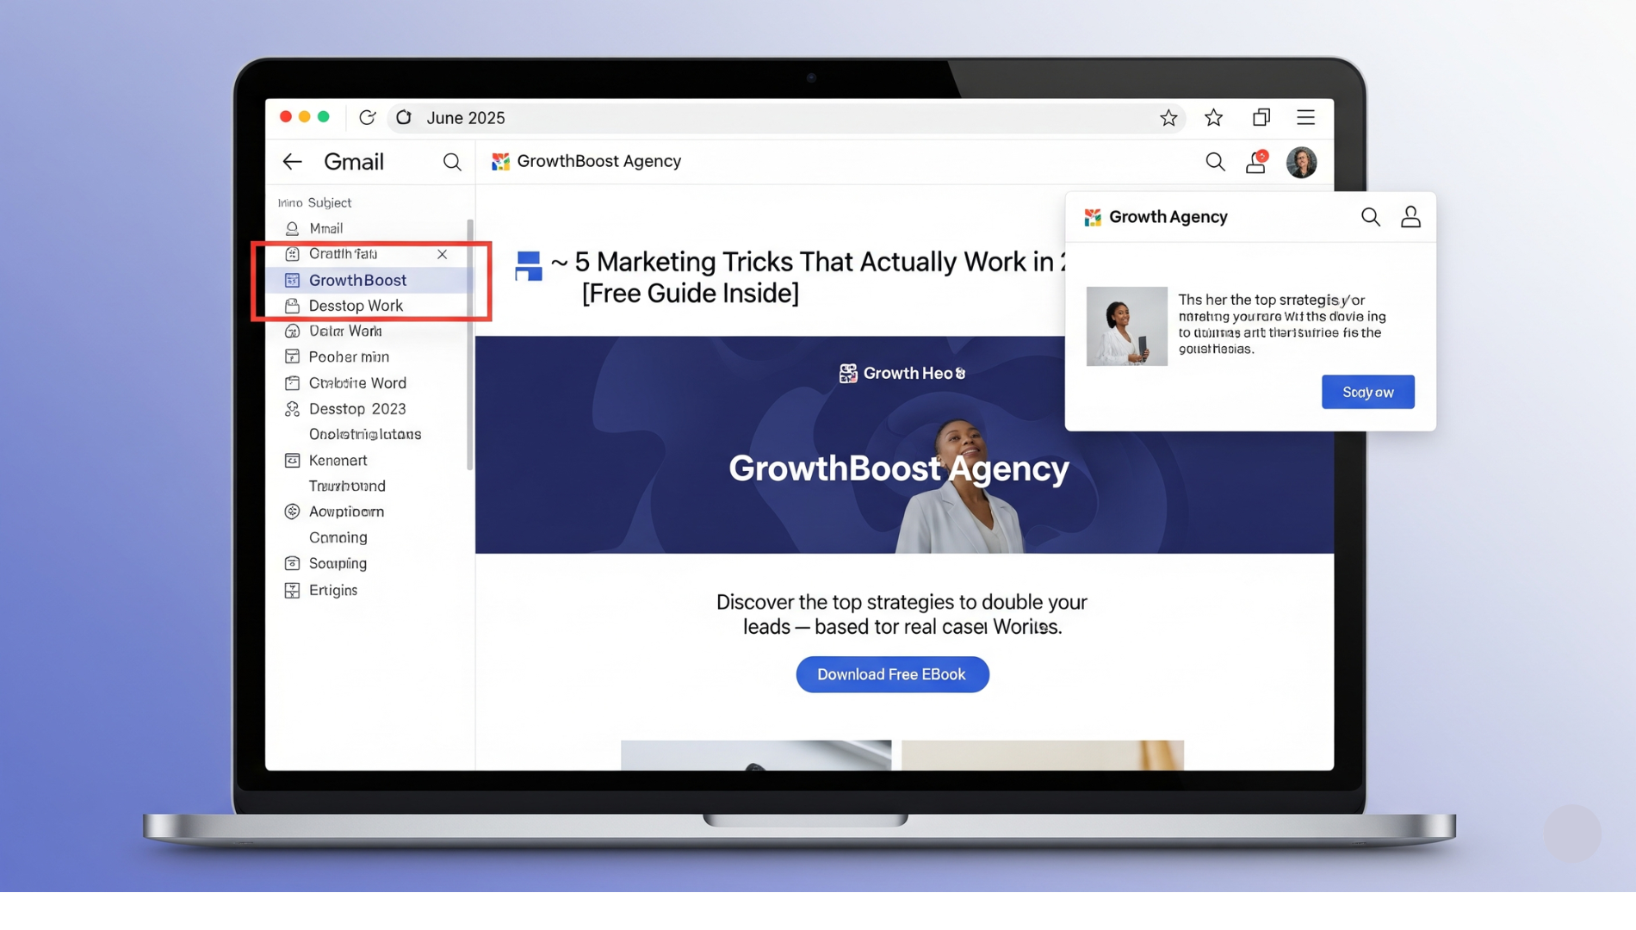The width and height of the screenshot is (1636, 930).
Task: Click the June 2025 address bar
Action: [786, 117]
